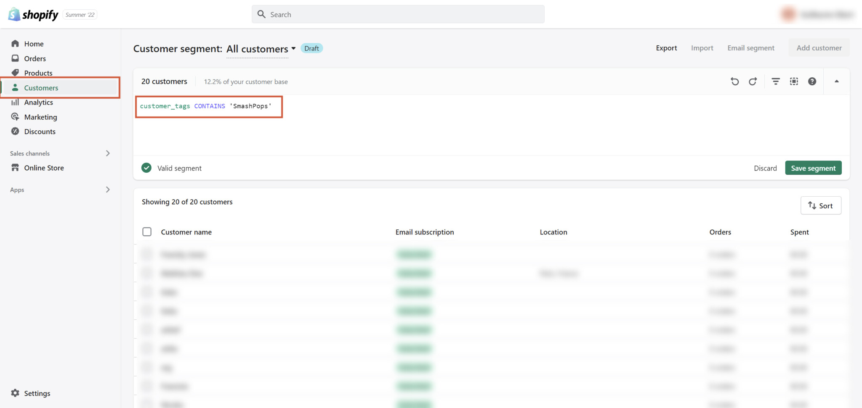The height and width of the screenshot is (408, 862).
Task: Click Export in the page header
Action: pyautogui.click(x=666, y=48)
